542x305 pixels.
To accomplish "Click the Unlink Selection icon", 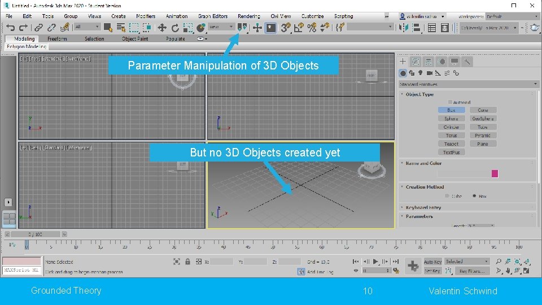I will [x=51, y=28].
